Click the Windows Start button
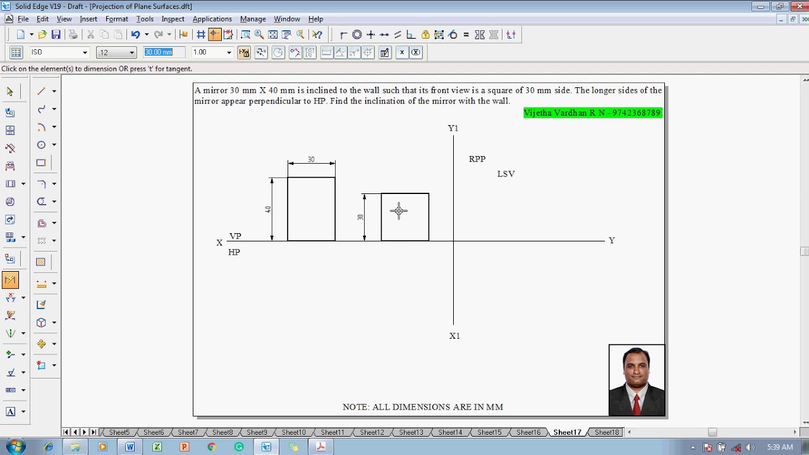This screenshot has height=455, width=809. (x=16, y=447)
